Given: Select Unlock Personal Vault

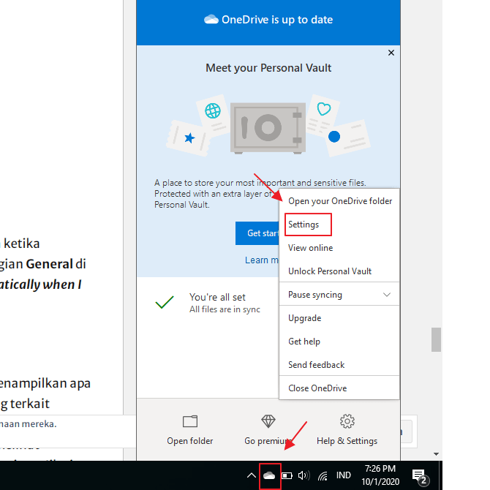Looking at the screenshot, I should 330,271.
